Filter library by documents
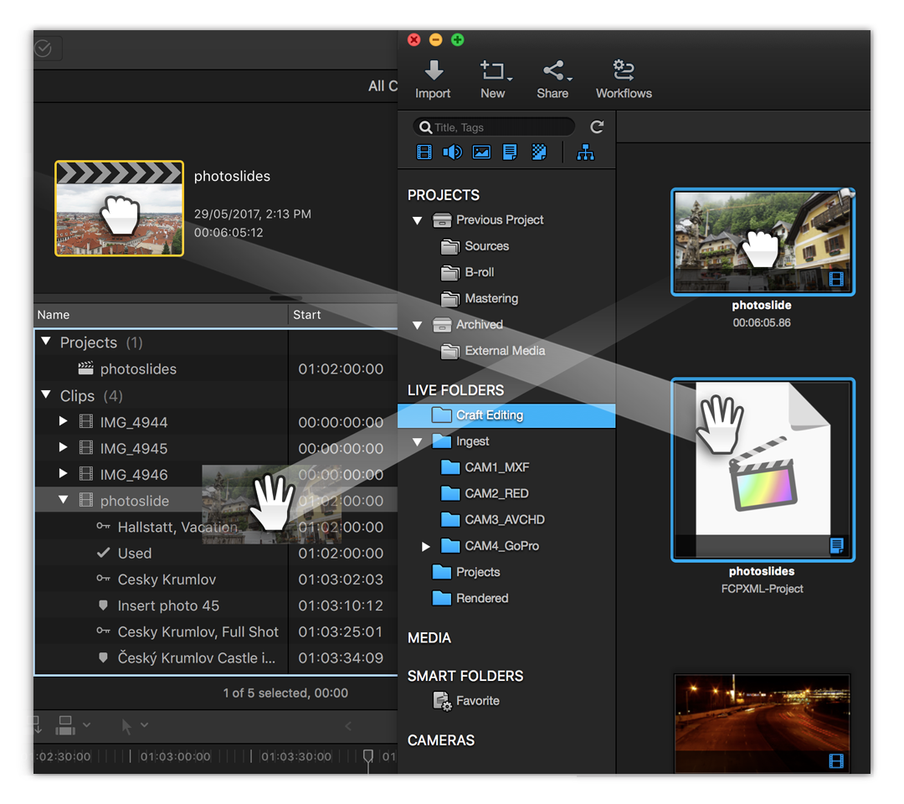This screenshot has width=904, height=804. click(x=510, y=152)
